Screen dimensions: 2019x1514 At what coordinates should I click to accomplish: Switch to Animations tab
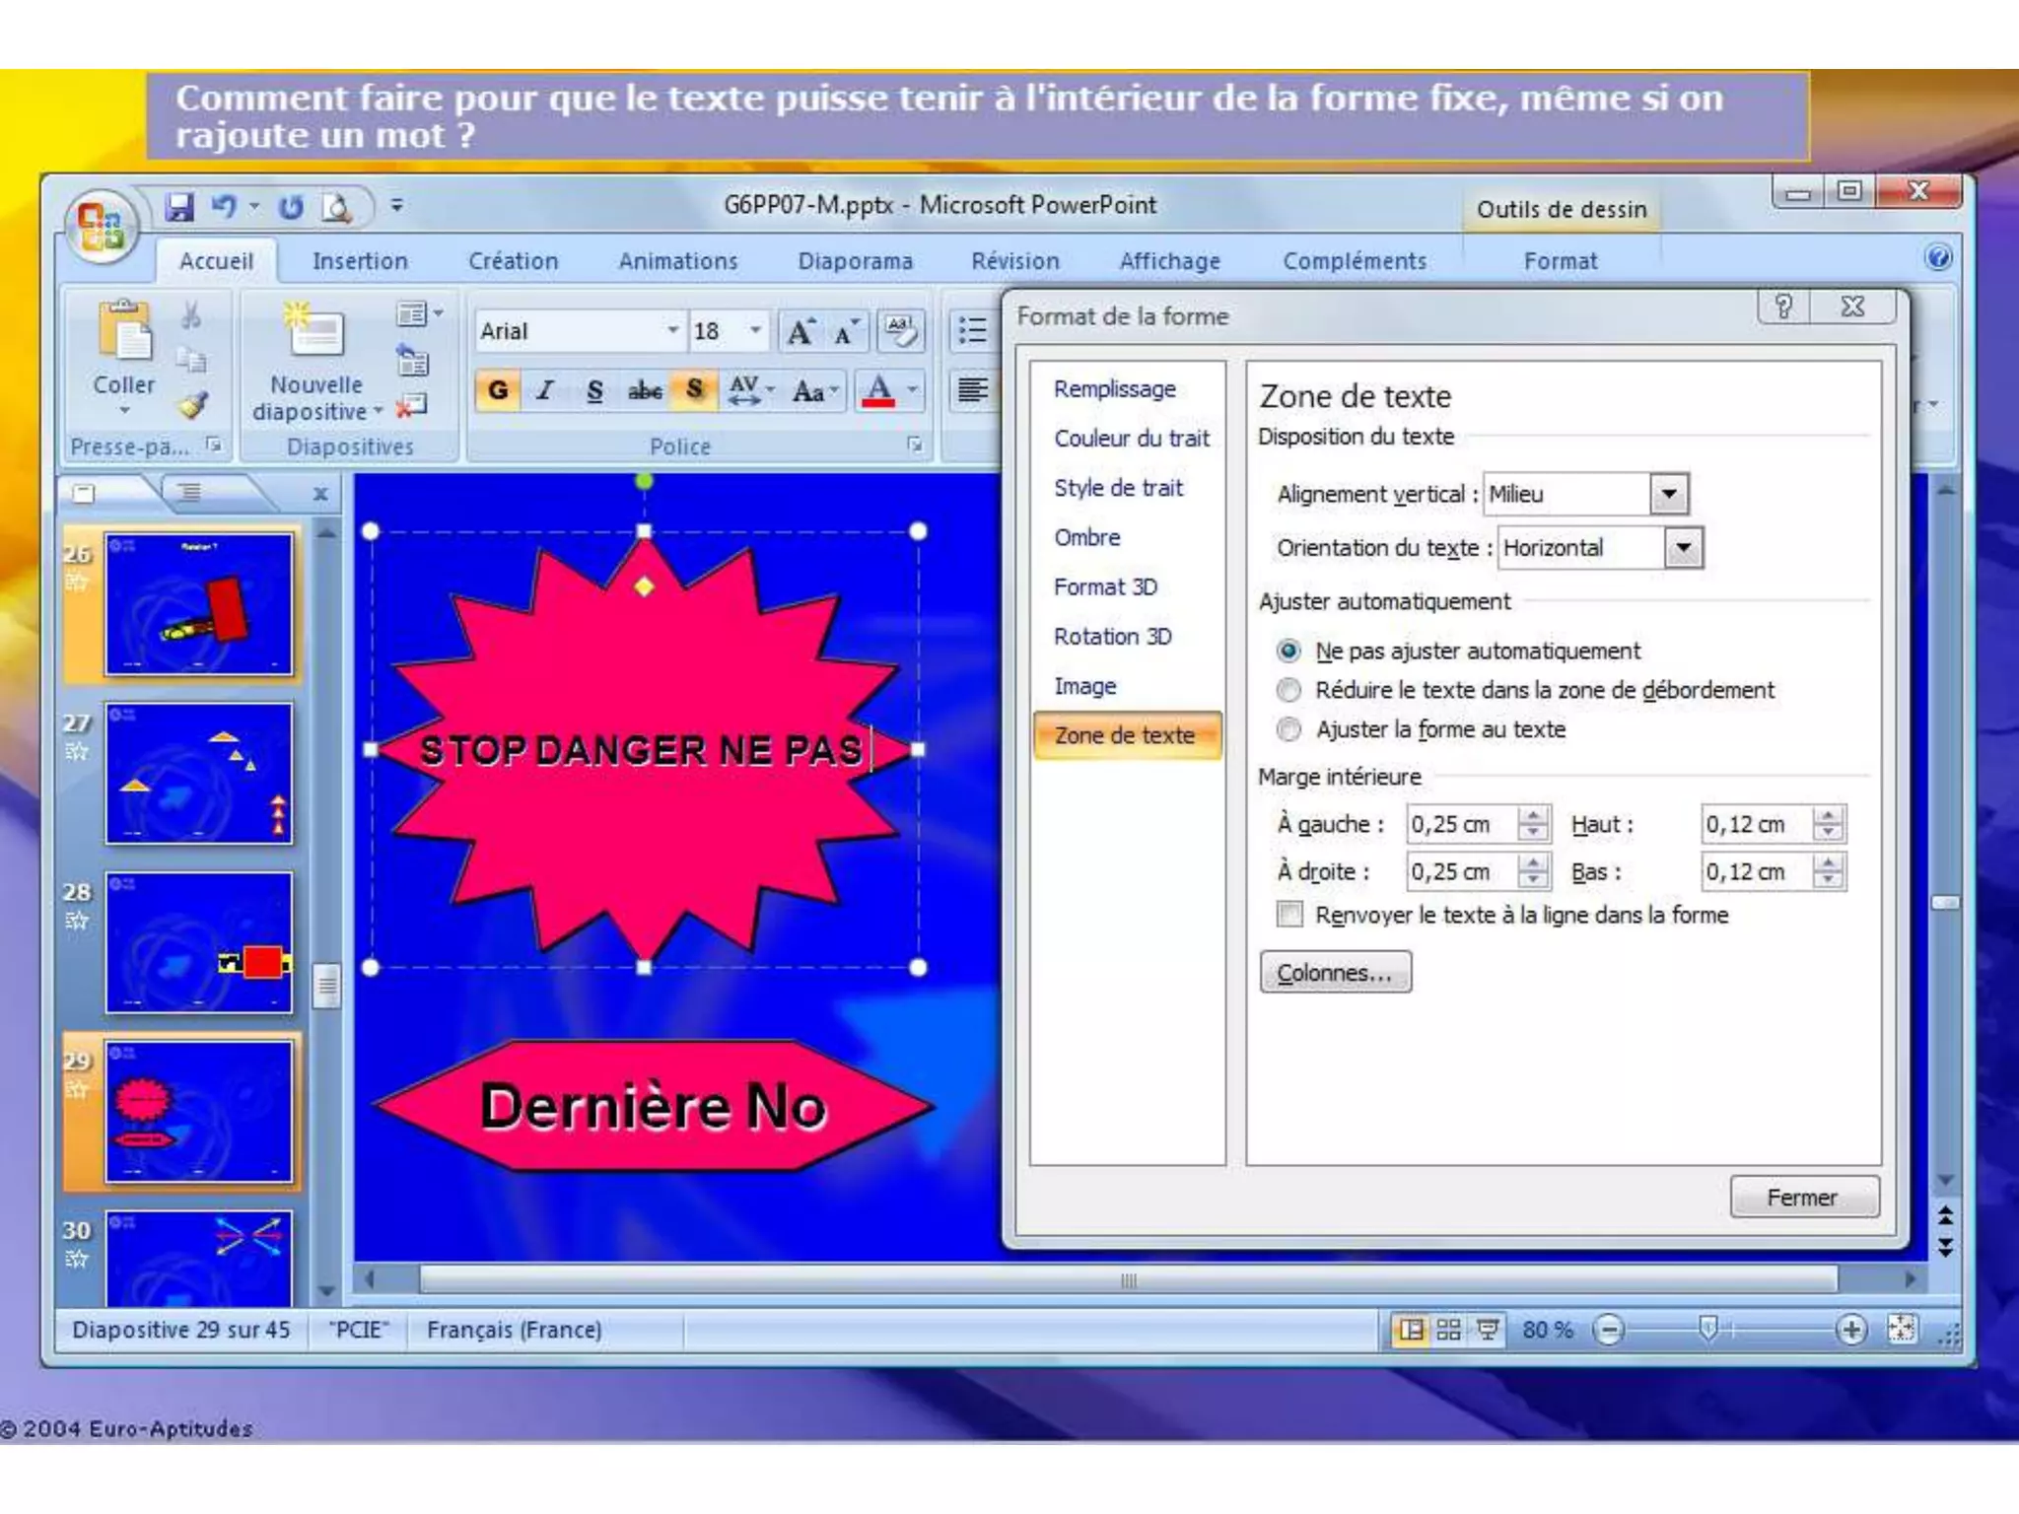(x=678, y=261)
